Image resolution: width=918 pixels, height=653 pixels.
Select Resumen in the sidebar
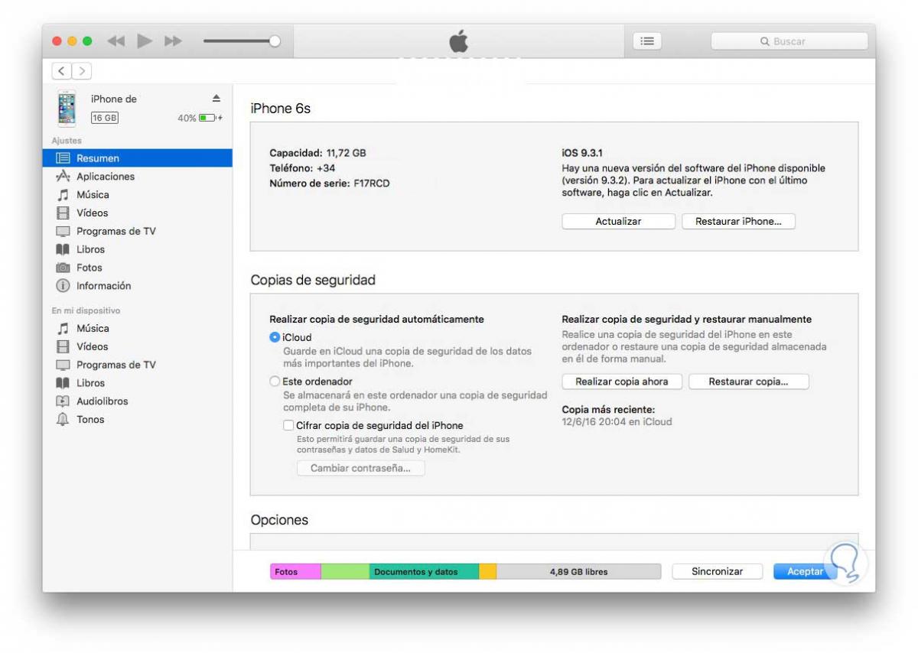[x=138, y=158]
